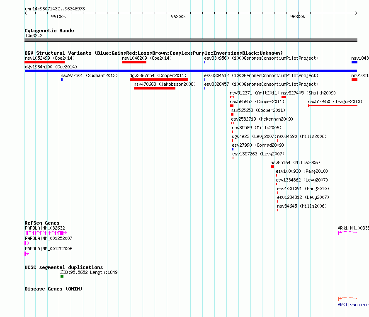This screenshot has width=369, height=317.
Task: Open variant dgv3867n54 (Cooper2011) label
Action: pos(158,75)
